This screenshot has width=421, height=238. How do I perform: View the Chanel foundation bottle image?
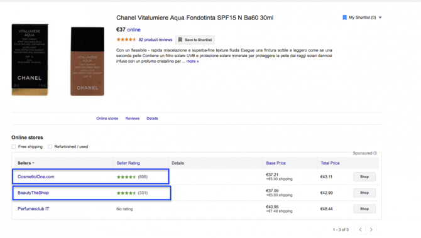point(87,61)
